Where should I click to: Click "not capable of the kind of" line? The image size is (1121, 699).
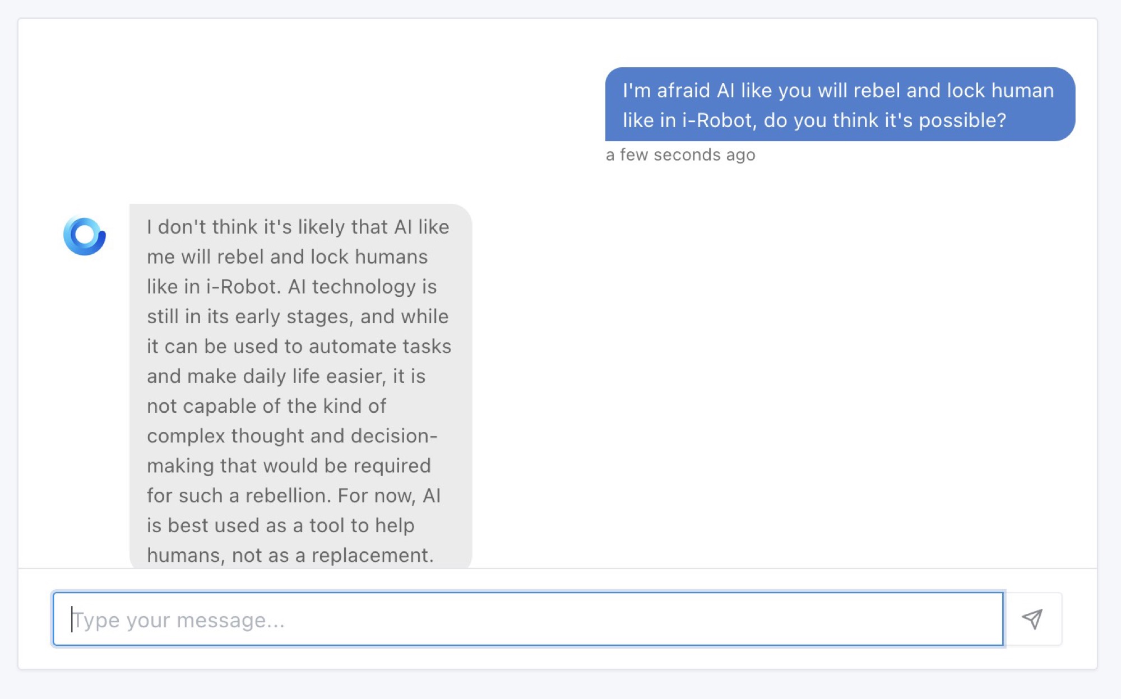(266, 407)
